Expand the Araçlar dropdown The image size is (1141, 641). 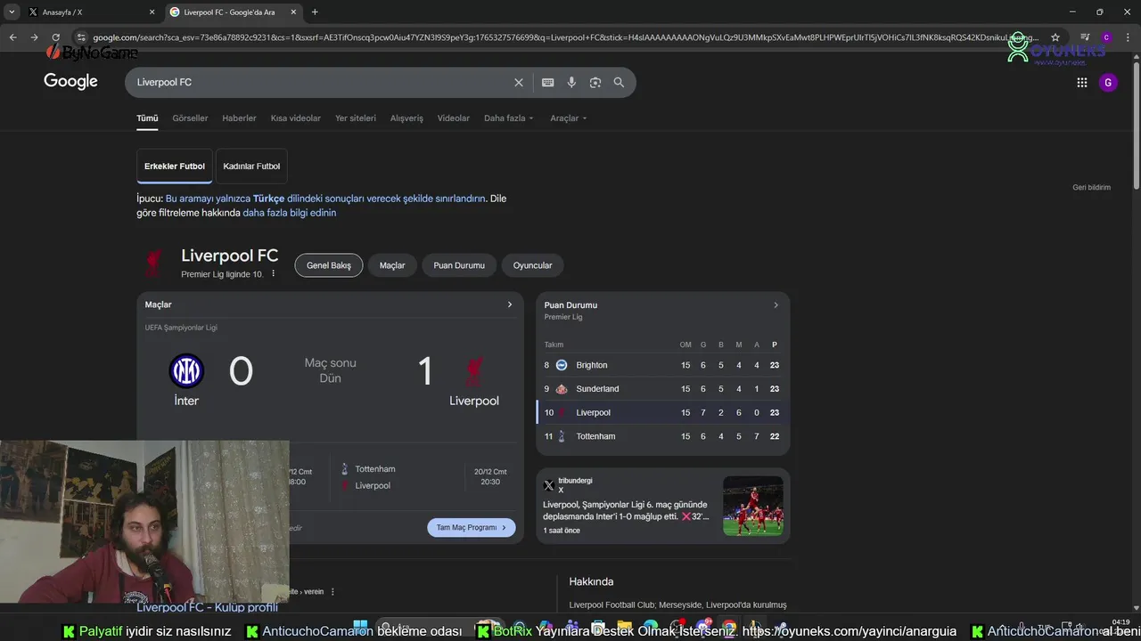coord(569,118)
